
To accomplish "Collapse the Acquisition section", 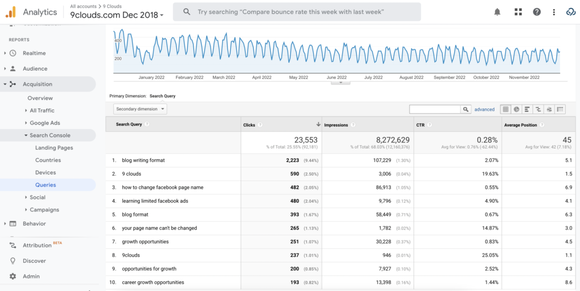I will pyautogui.click(x=5, y=84).
